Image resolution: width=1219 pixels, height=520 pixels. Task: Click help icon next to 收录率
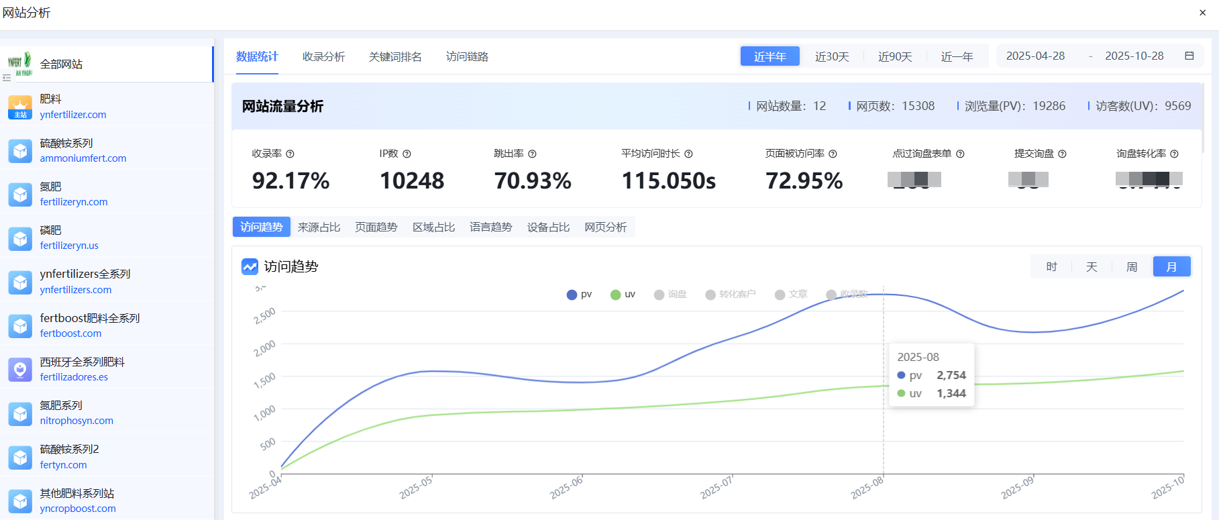coord(290,154)
